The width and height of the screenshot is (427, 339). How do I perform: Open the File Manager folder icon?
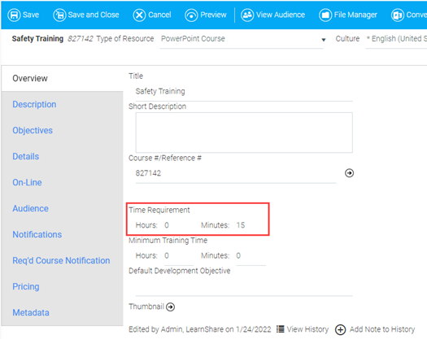pyautogui.click(x=325, y=15)
